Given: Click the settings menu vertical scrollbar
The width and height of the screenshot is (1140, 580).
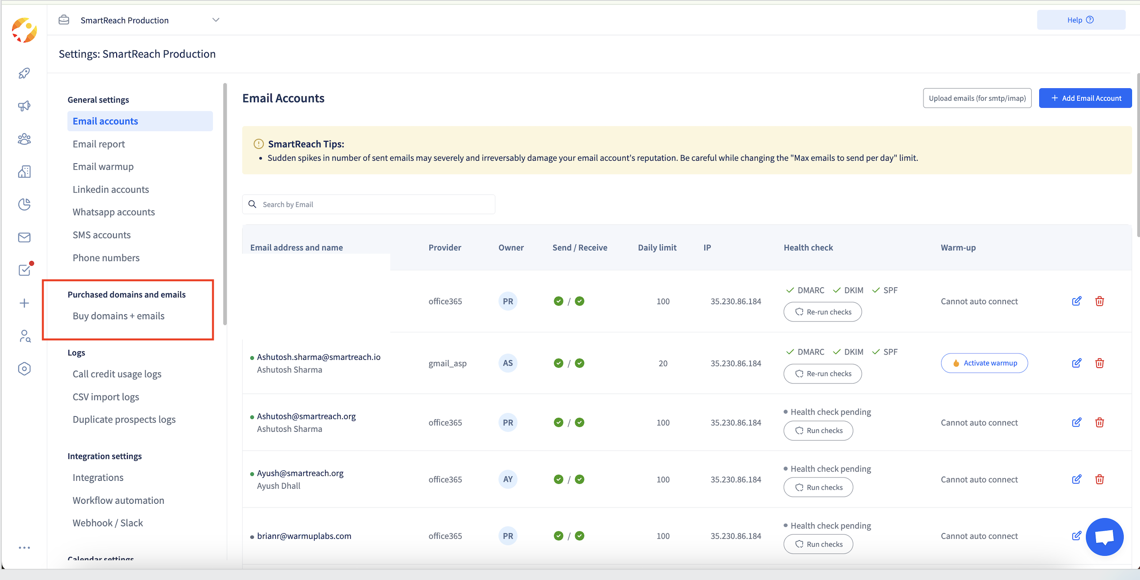Looking at the screenshot, I should (225, 203).
